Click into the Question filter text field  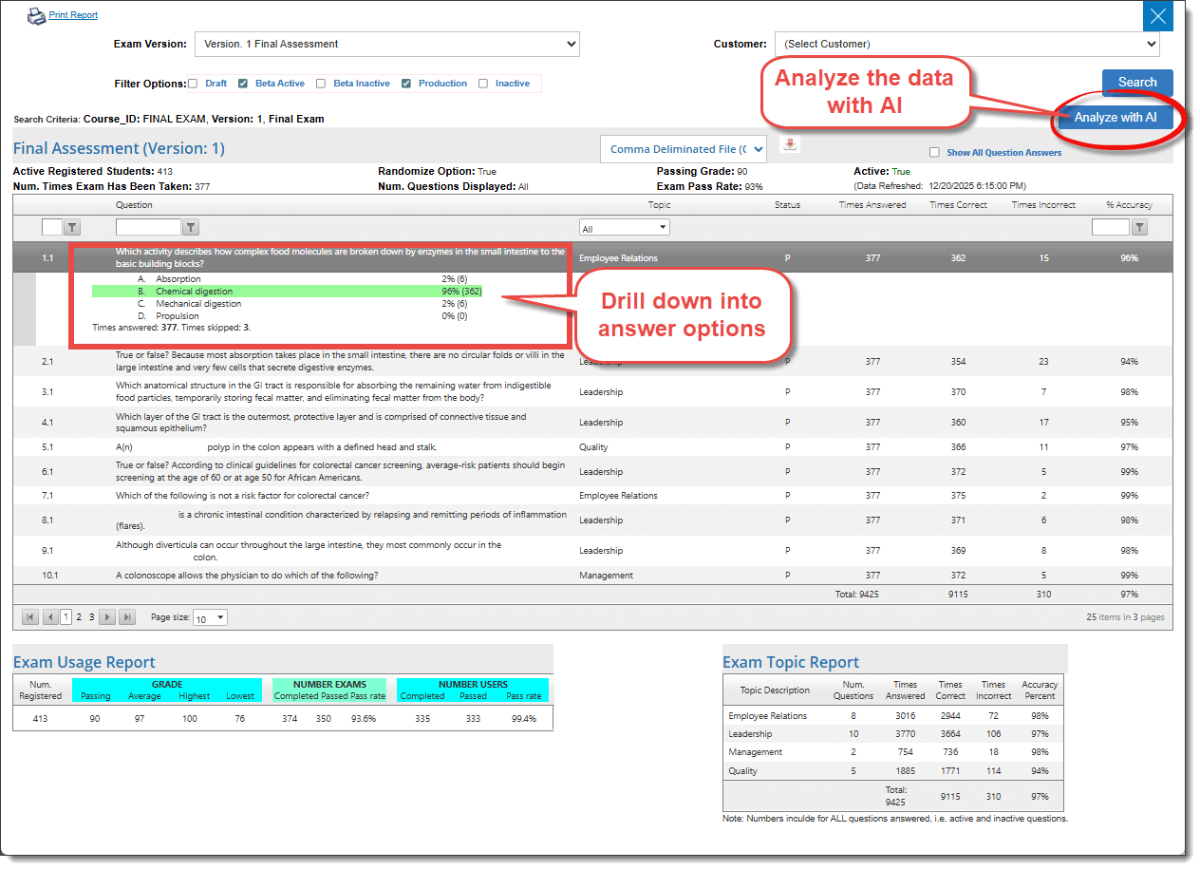[147, 227]
